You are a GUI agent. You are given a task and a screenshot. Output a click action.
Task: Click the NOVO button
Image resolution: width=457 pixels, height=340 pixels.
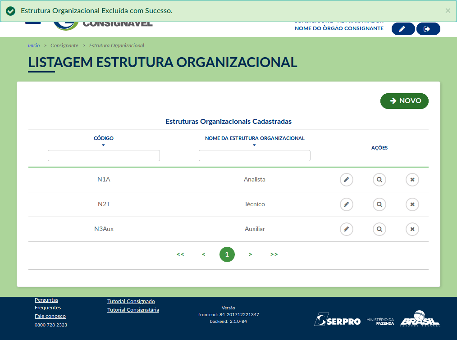404,101
